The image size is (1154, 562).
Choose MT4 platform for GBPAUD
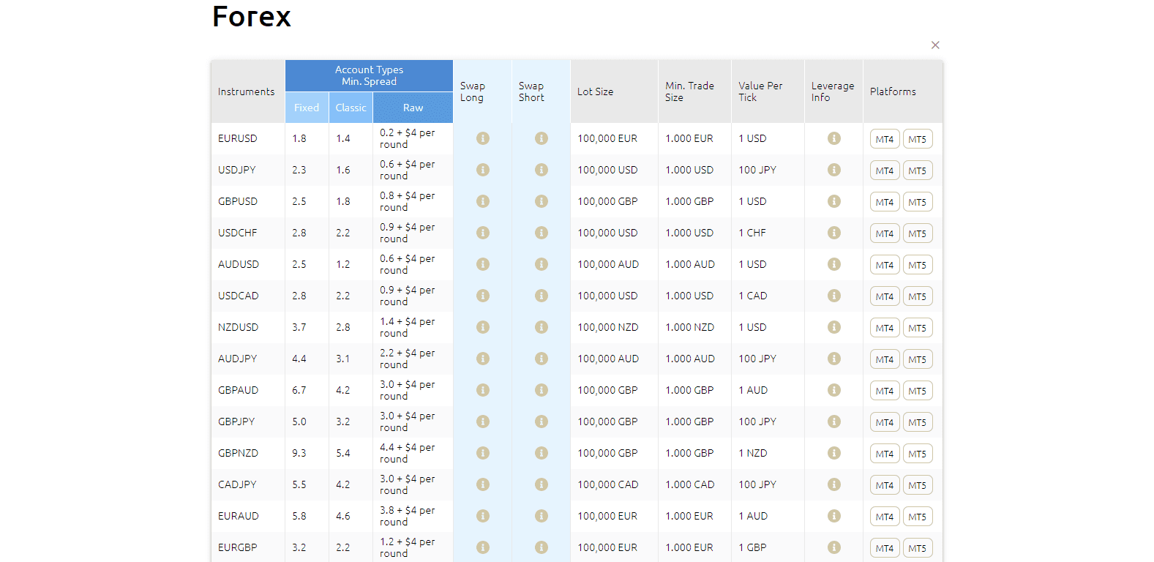[884, 391]
